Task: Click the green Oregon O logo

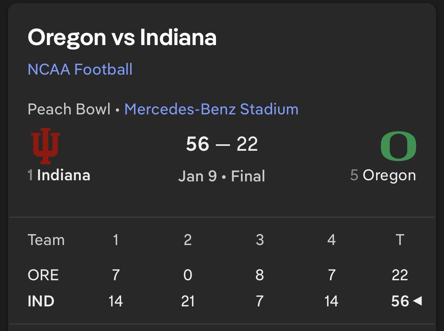Action: [398, 146]
